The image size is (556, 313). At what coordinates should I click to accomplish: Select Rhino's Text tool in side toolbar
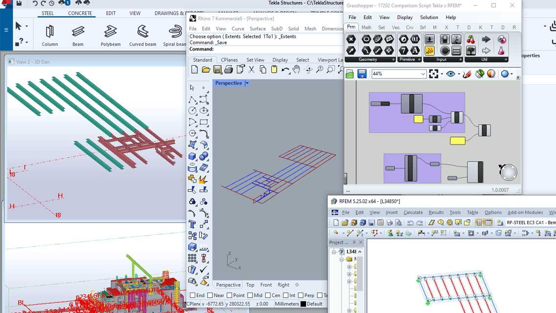192,224
